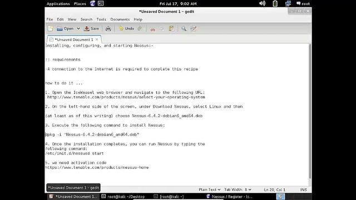Open Find with the magnifier icon

point(184,28)
